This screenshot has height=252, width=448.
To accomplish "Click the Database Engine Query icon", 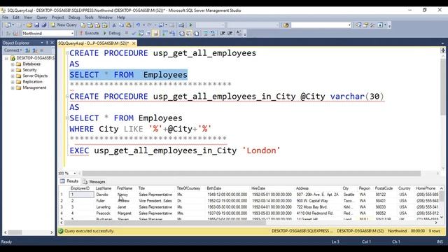I will click(83, 25).
